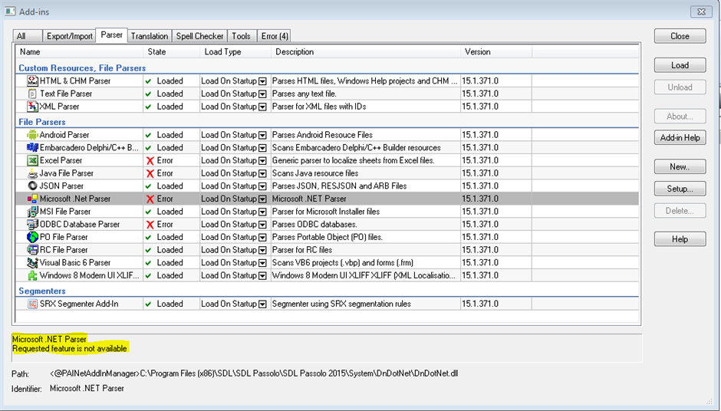Click the Load button

coord(680,65)
